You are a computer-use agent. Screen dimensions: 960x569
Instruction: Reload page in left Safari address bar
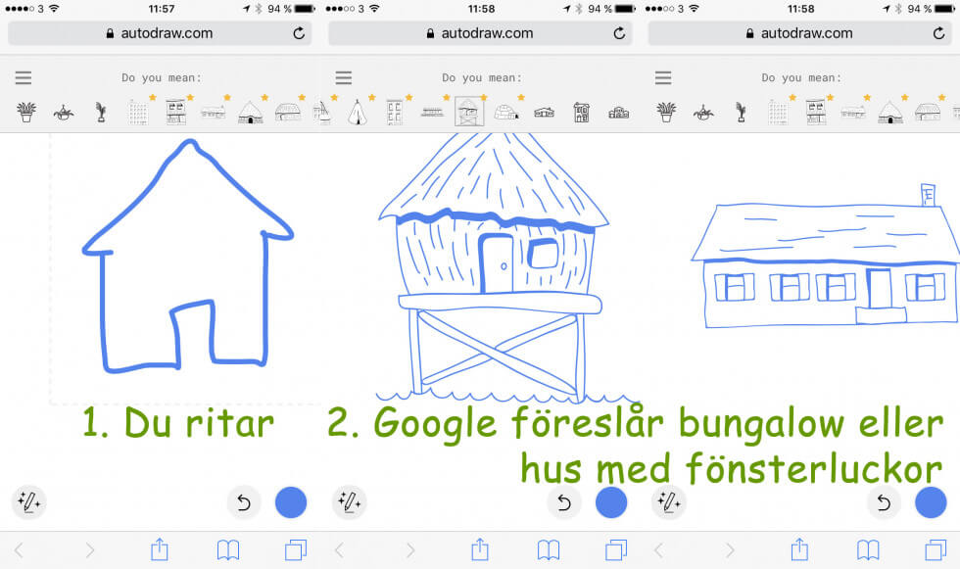[299, 33]
